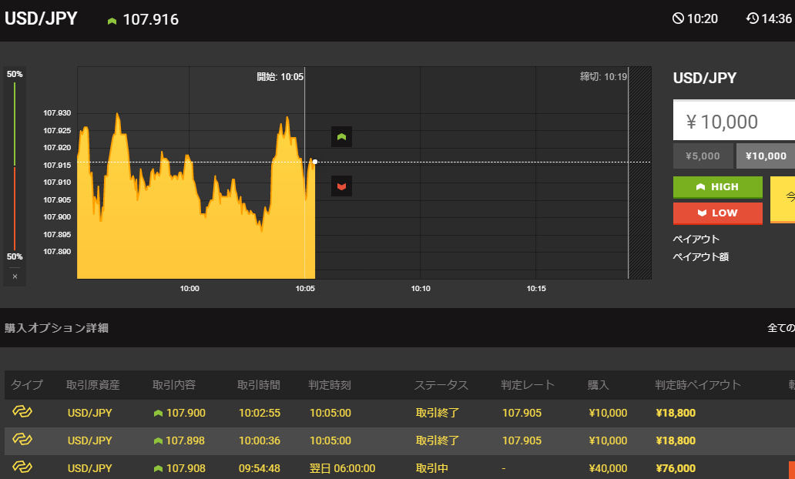
Task: Click the yellow purchase button beside HIGH/LOW
Action: [783, 199]
